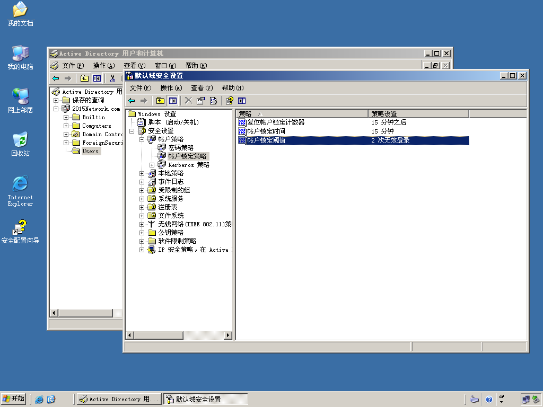The height and width of the screenshot is (407, 543).
Task: Click Cut scissors icon in Active Directory toolbar
Action: click(112, 78)
